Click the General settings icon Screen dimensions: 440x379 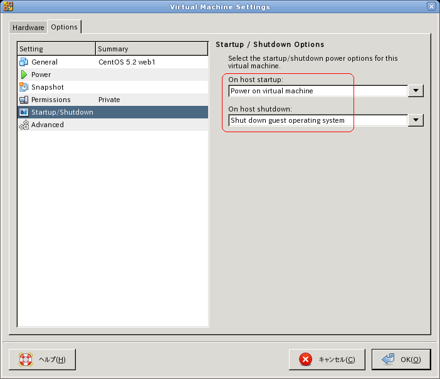(24, 62)
